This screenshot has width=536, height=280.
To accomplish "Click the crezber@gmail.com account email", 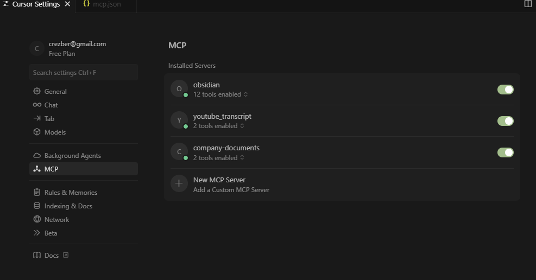I will [77, 44].
